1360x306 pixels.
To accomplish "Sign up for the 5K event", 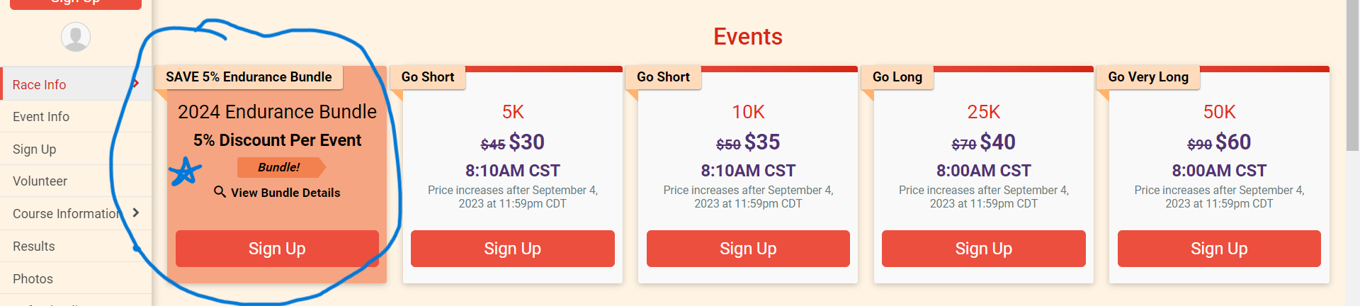I will [513, 249].
